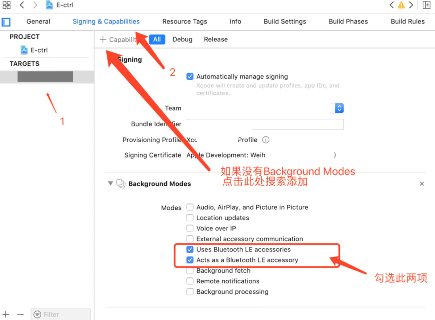Enable Location updates mode

pyautogui.click(x=190, y=218)
